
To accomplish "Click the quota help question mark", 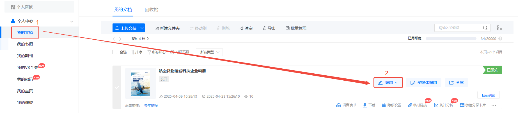I will (500, 39).
